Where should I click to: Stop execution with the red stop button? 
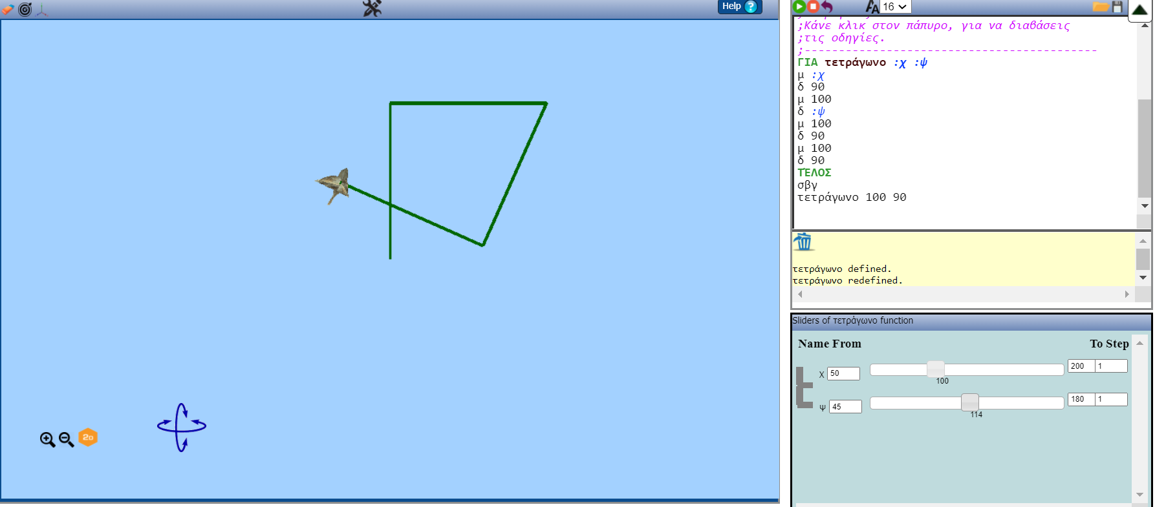(x=813, y=6)
